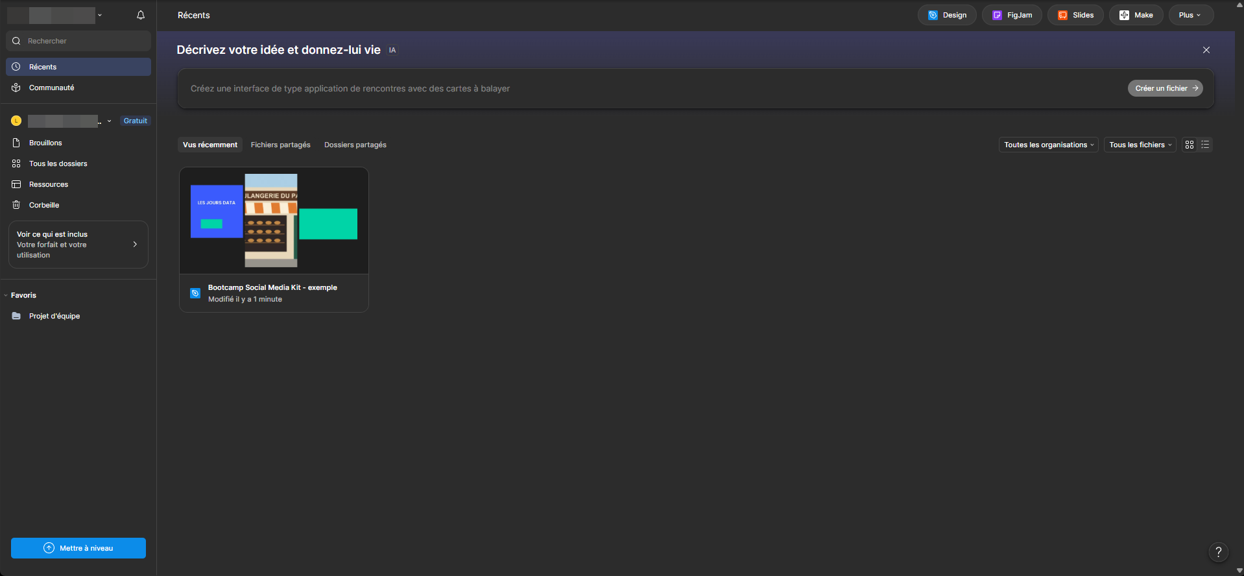Collapse the Favoris section

[6, 295]
